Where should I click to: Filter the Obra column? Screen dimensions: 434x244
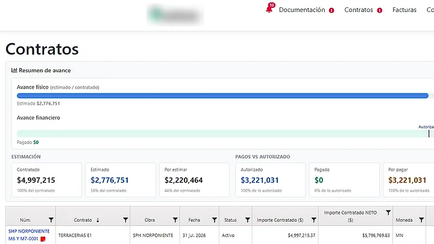coord(175,220)
